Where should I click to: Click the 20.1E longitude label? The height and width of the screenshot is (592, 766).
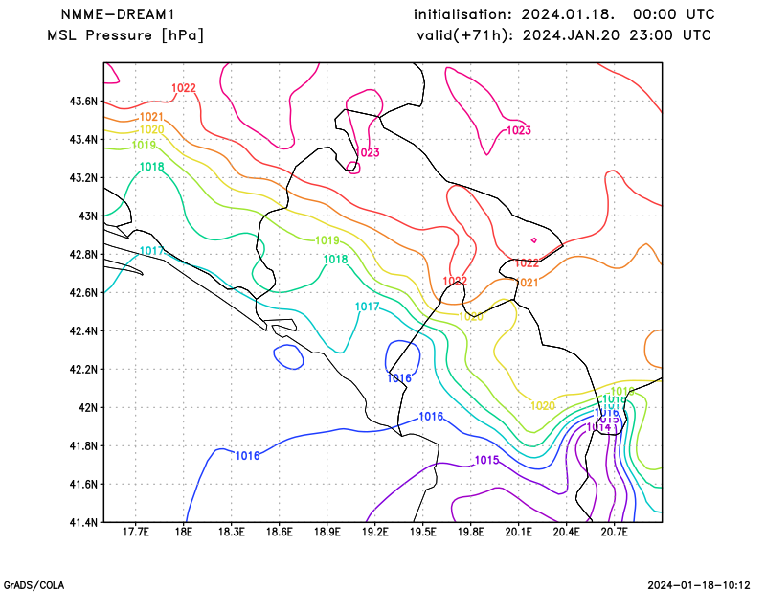point(518,532)
